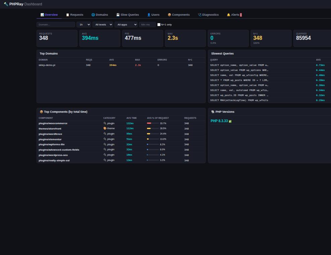
Task: Click the palette icon in storefront row
Action: [x=105, y=128]
